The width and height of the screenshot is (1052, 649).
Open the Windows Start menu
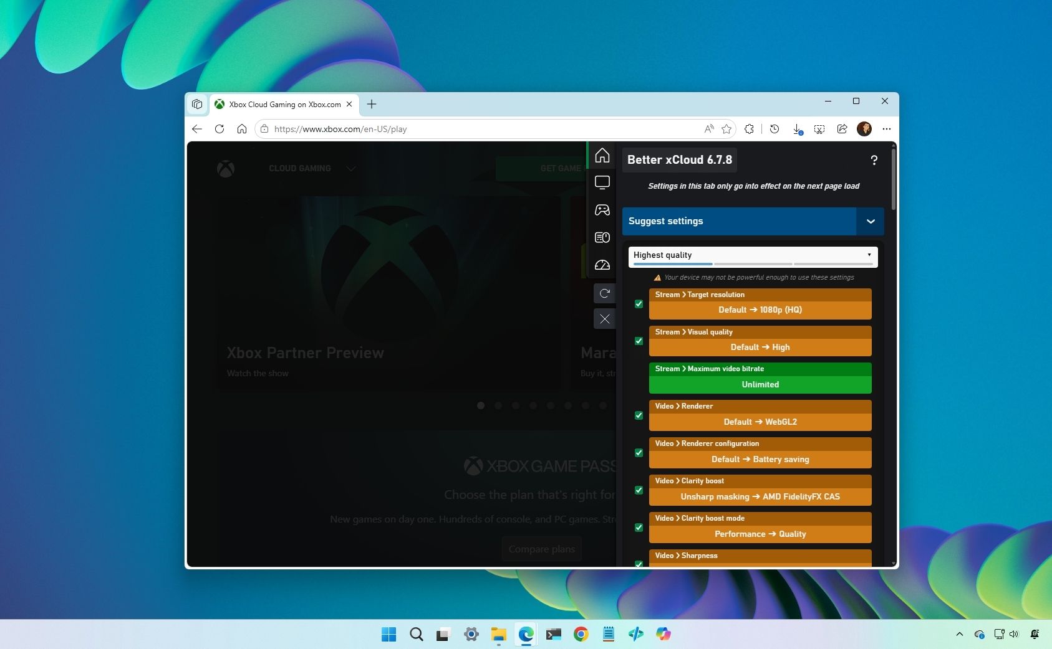(388, 634)
